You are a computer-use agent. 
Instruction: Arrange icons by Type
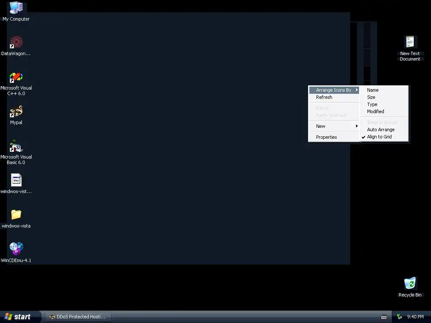pyautogui.click(x=384, y=104)
